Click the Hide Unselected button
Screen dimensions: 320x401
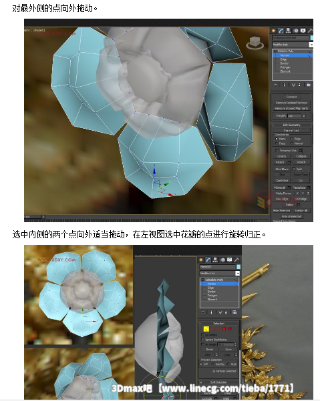291,216
